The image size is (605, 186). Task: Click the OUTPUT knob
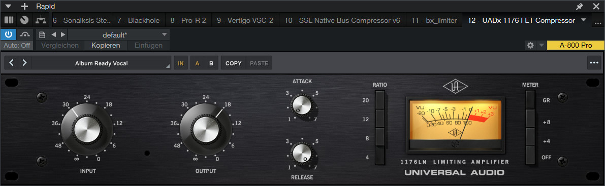[x=206, y=129]
